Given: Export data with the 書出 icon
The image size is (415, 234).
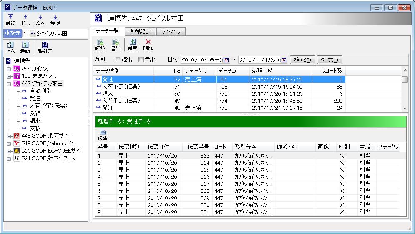Looking at the screenshot, I should coord(115,44).
